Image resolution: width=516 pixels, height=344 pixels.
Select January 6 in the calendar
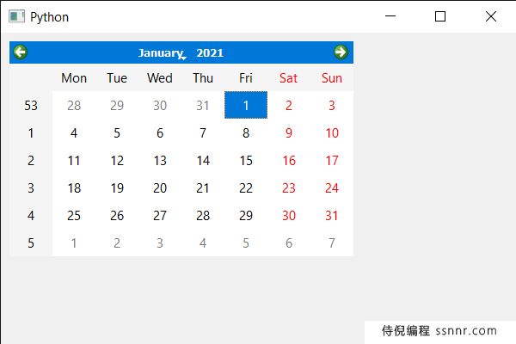click(x=160, y=132)
